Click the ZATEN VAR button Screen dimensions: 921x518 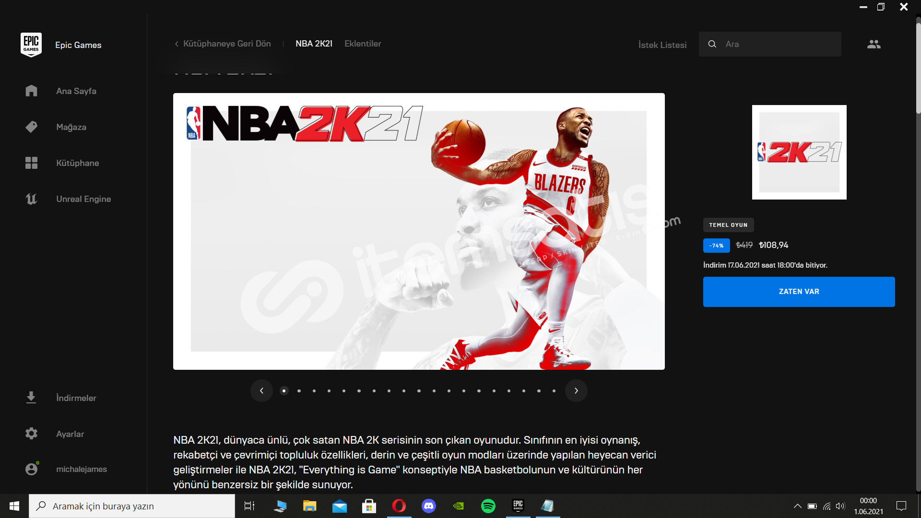[799, 292]
